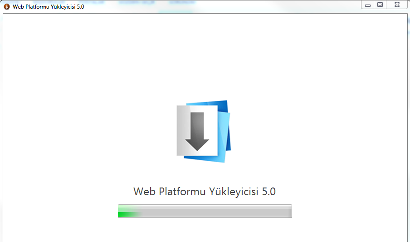
Task: Minimize the Web Platformu Yükleyicisi window
Action: coord(368,5)
